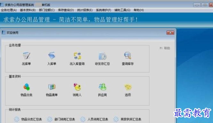This screenshot has width=213, height=123.
Task: Click the 部门领用汇总表 report icon
Action: tap(50, 119)
